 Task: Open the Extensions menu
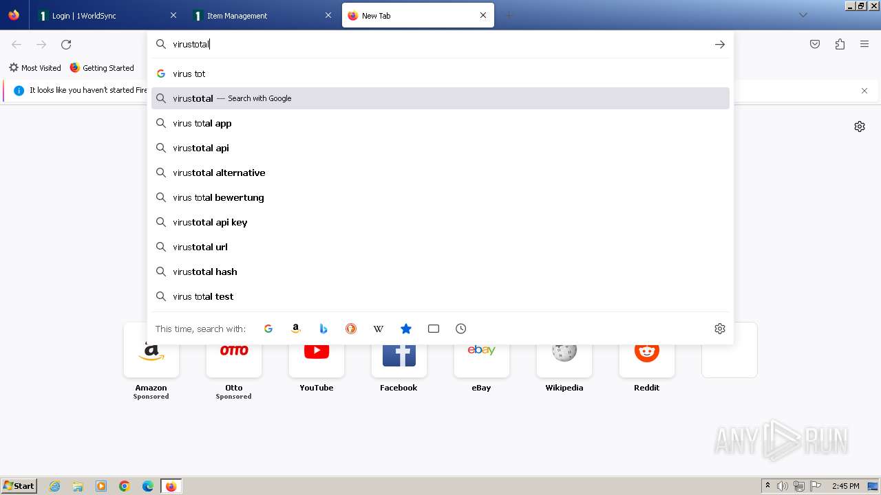point(840,44)
